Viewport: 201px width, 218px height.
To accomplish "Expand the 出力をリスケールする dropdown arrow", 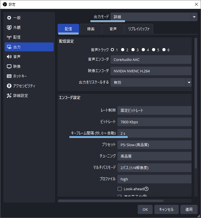I will 189,82.
